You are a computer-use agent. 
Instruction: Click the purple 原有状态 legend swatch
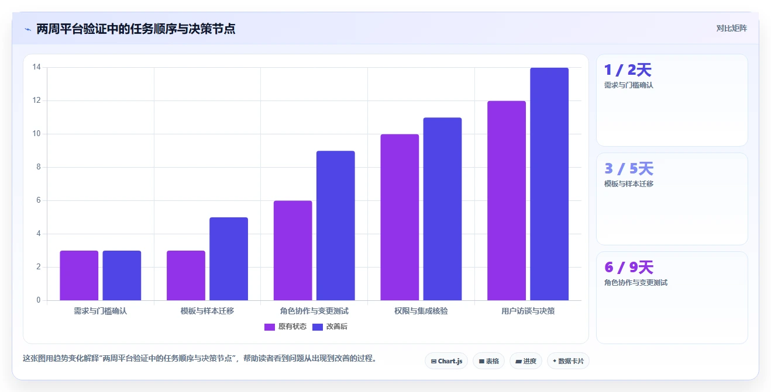[x=270, y=327]
